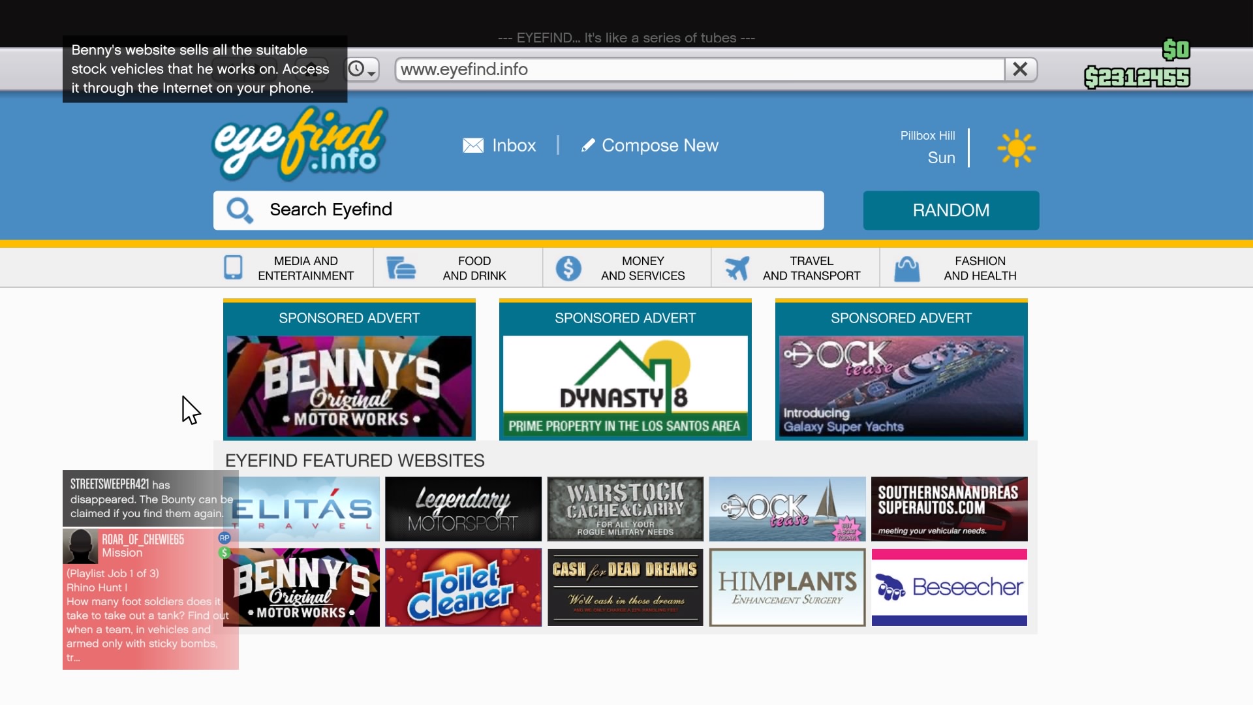This screenshot has width=1253, height=705.
Task: Open Warstock Cache and Carry website
Action: pyautogui.click(x=626, y=510)
